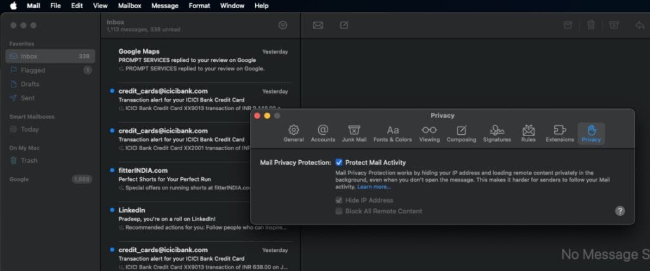Click the On My Mac section header

click(x=25, y=148)
